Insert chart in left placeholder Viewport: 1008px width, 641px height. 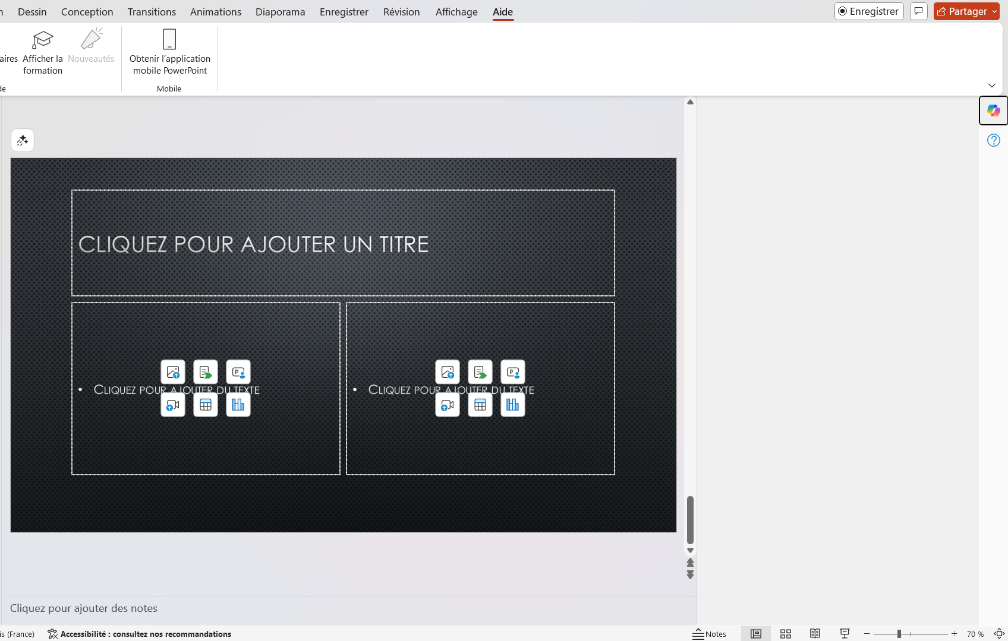(x=238, y=405)
